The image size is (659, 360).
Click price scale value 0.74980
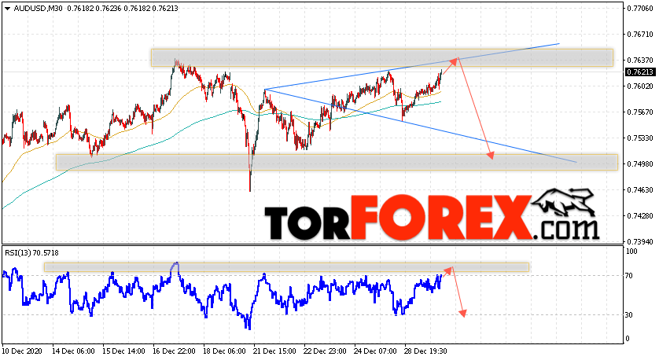tap(640, 163)
